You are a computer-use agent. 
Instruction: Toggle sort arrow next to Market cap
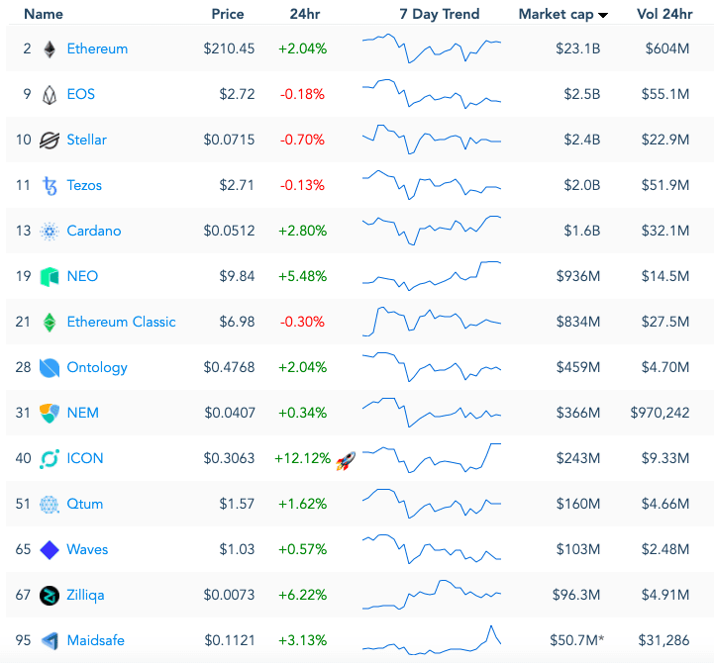(x=603, y=16)
